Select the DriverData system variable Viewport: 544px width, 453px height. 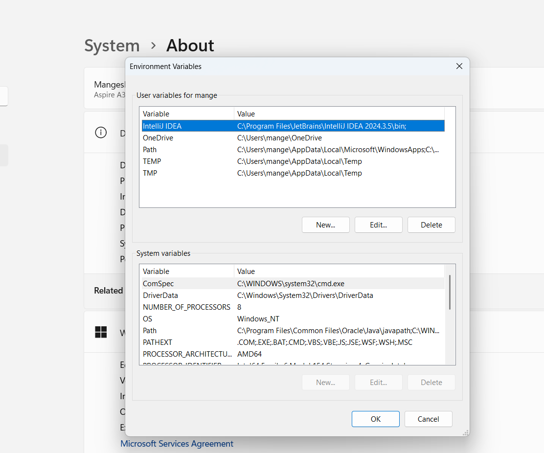click(x=160, y=295)
